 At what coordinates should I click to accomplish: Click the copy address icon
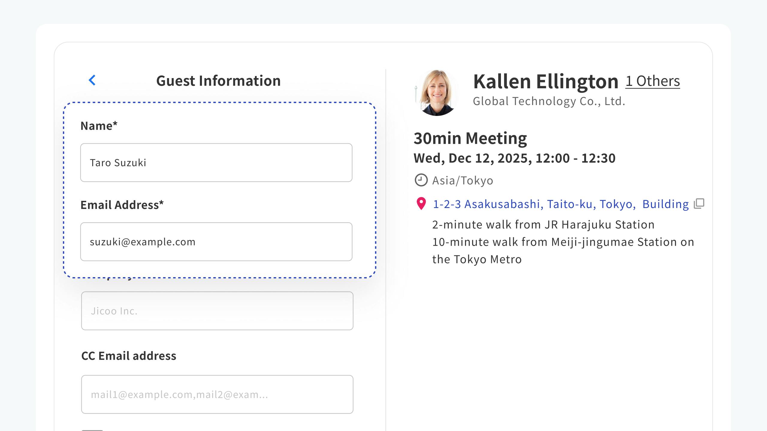coord(699,204)
